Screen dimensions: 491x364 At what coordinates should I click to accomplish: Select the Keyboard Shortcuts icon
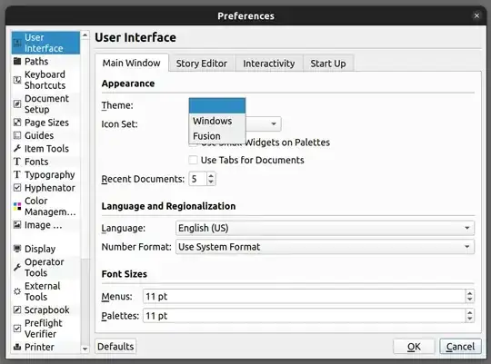(x=17, y=80)
